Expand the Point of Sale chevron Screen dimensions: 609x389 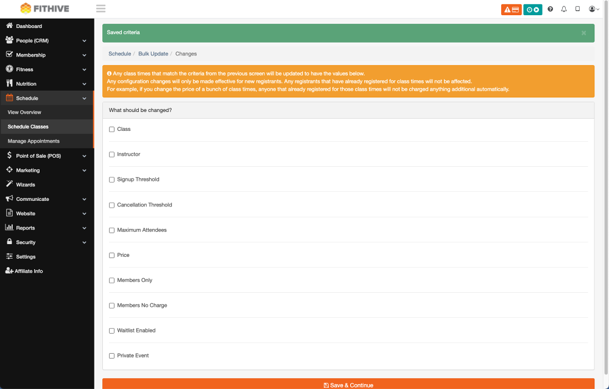[84, 156]
